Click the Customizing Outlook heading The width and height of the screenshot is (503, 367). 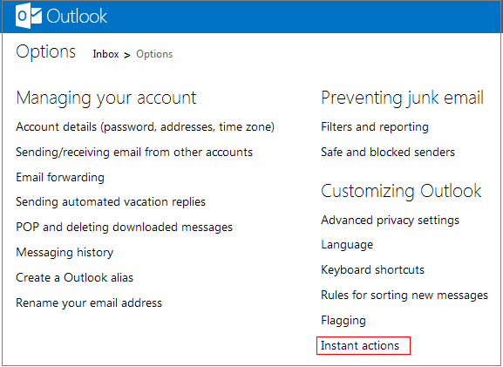401,192
